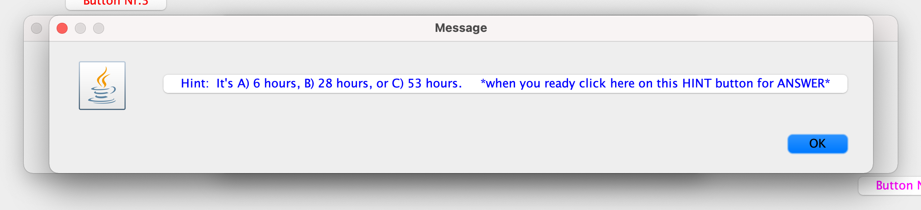The image size is (921, 210).
Task: Click the empty title bar right of Message title
Action: click(676, 28)
